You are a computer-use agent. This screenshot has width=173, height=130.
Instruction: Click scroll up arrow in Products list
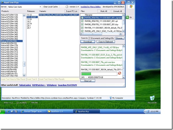pos(24,15)
